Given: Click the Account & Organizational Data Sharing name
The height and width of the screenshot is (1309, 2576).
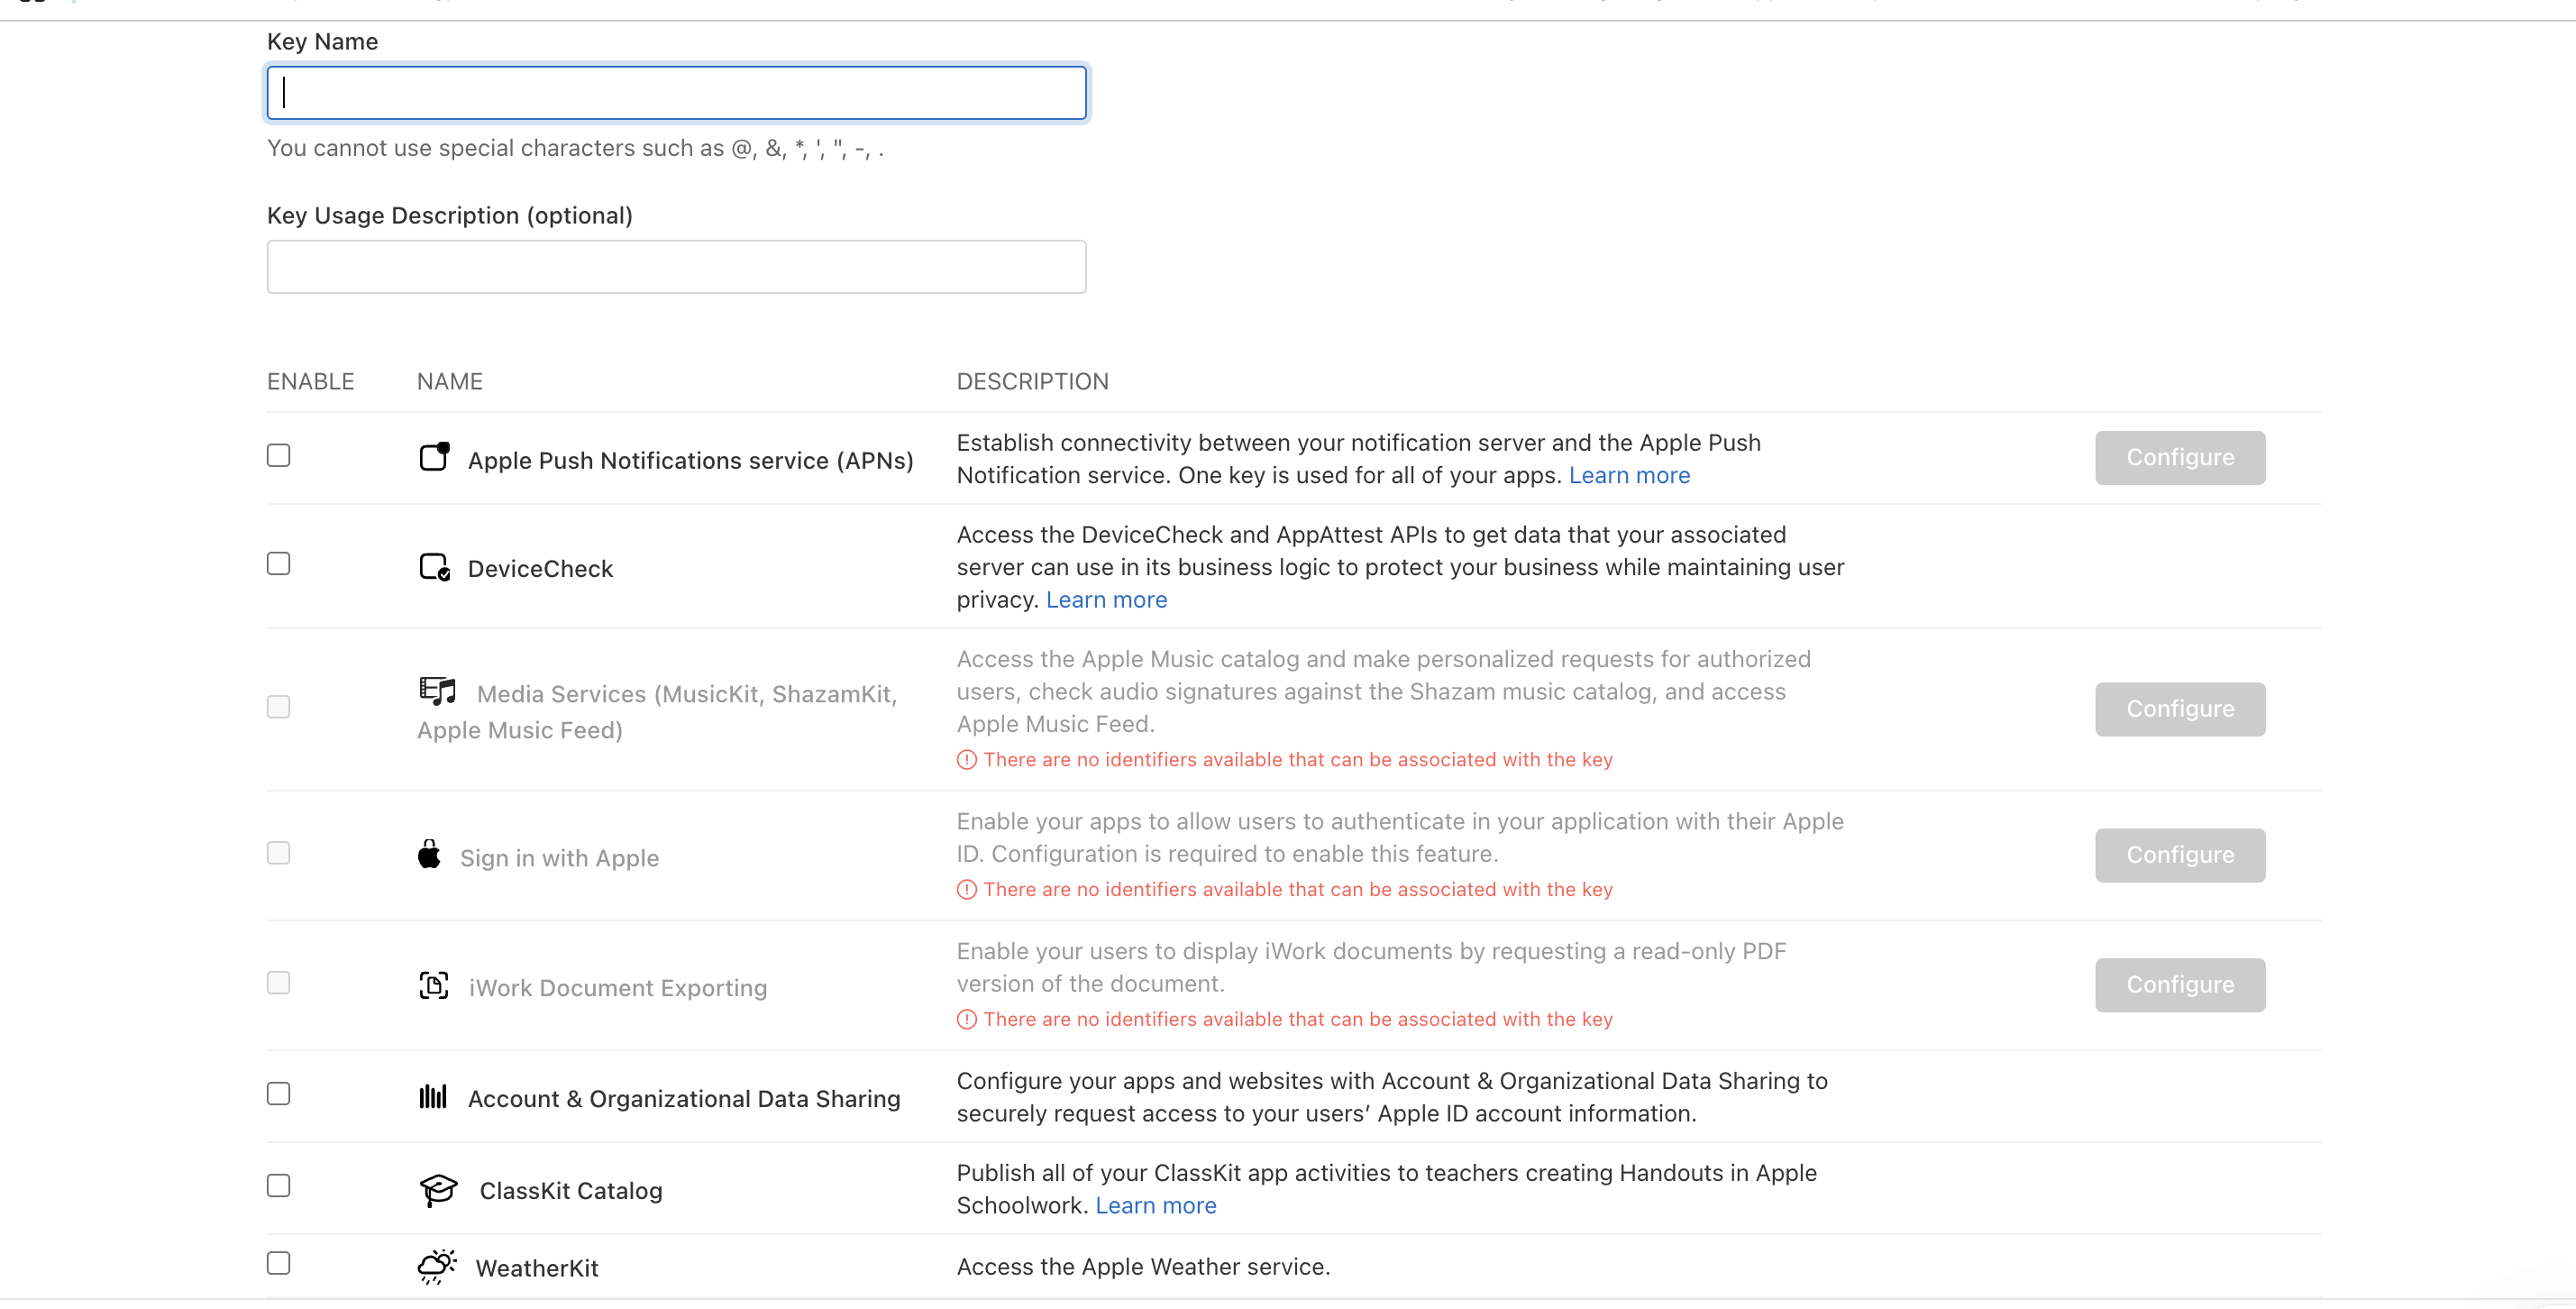Looking at the screenshot, I should [x=684, y=1099].
